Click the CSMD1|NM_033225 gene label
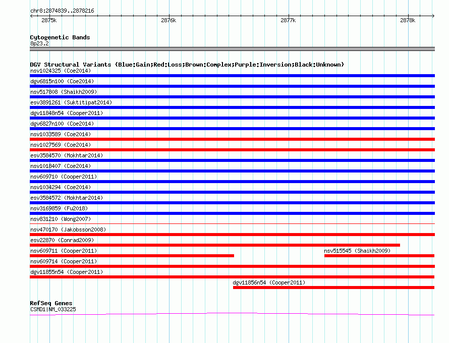Viewport: 449px width, 343px height. click(53, 309)
